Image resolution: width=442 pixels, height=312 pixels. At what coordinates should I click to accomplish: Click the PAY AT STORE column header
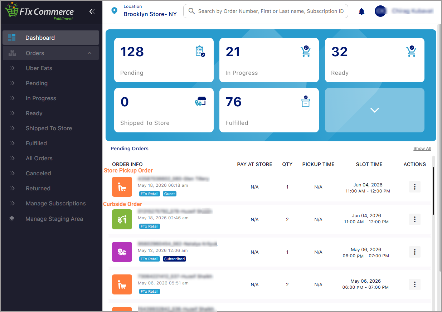[255, 164]
